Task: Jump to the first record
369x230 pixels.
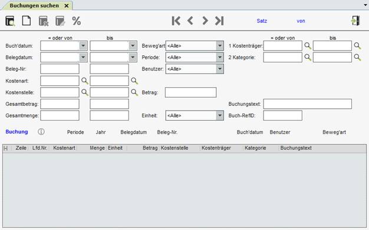Action: (x=176, y=21)
